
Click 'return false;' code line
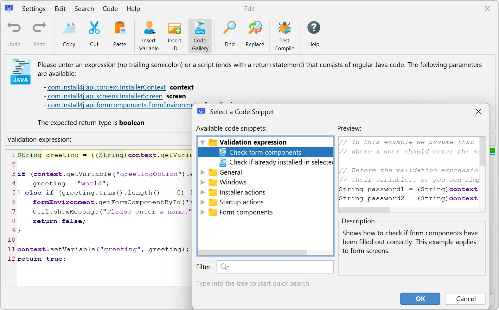point(59,221)
